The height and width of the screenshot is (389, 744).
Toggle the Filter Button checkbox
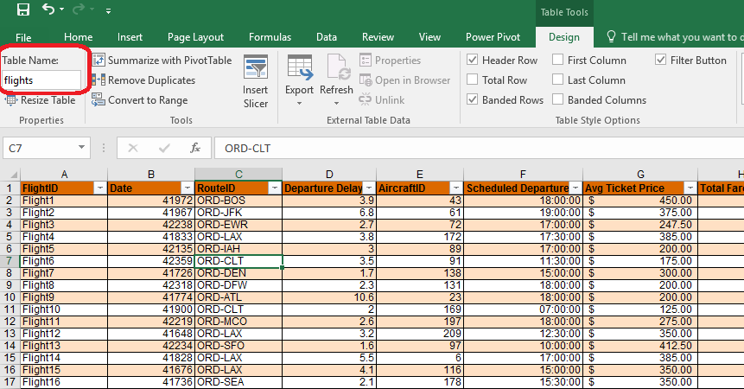[661, 61]
